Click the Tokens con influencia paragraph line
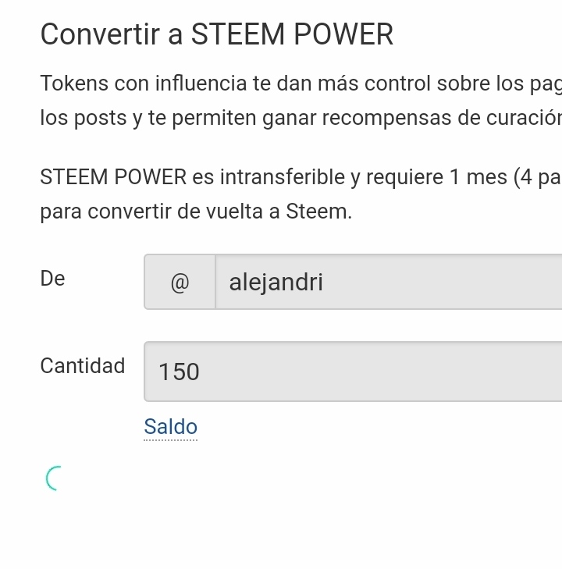The width and height of the screenshot is (562, 569). [x=301, y=84]
